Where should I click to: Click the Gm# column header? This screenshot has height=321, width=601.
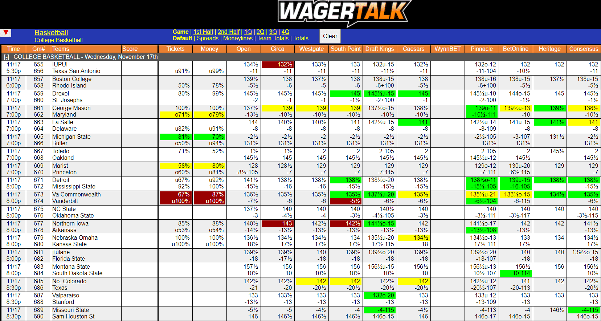coord(38,49)
